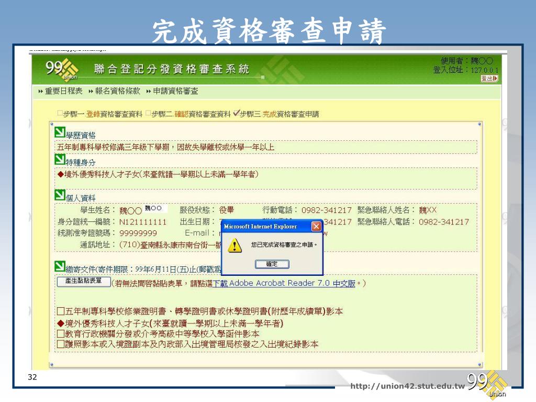The image size is (536, 402).
Task: Click the dialog message 您已完成資格審查之申請
Action: [x=284, y=244]
